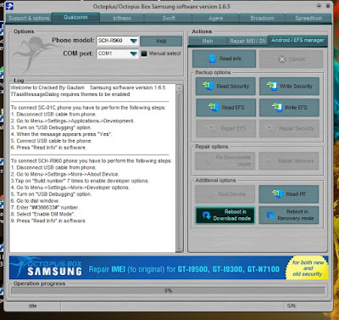Click the Octopus app icon in title bar
The height and width of the screenshot is (320, 339).
[x=9, y=6]
